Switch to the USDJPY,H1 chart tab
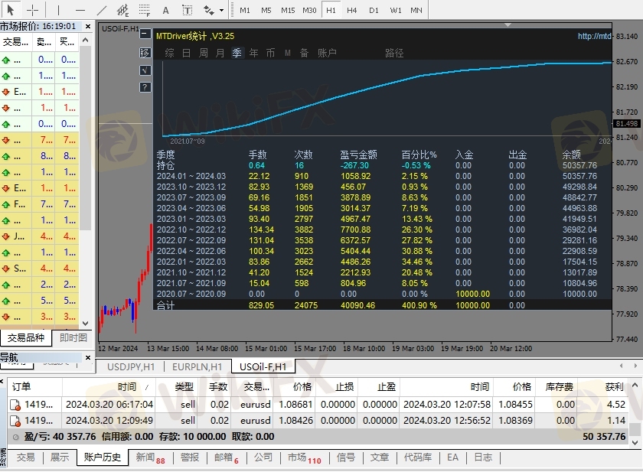643x472 pixels. click(131, 366)
